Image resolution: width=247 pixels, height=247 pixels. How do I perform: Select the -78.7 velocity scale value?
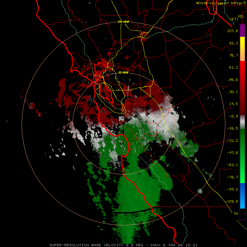(232, 177)
